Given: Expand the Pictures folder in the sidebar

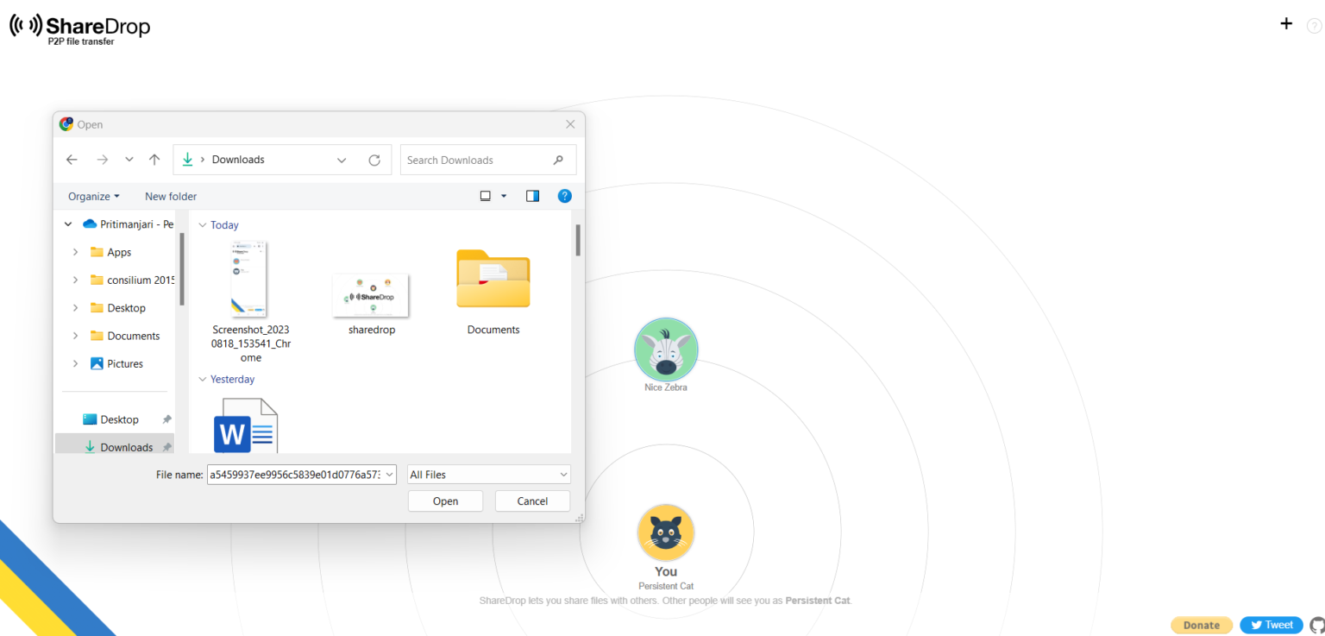Looking at the screenshot, I should 75,363.
